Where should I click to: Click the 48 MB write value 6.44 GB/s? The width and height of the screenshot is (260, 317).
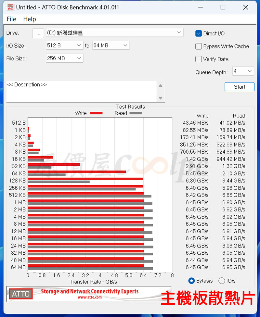tap(197, 260)
